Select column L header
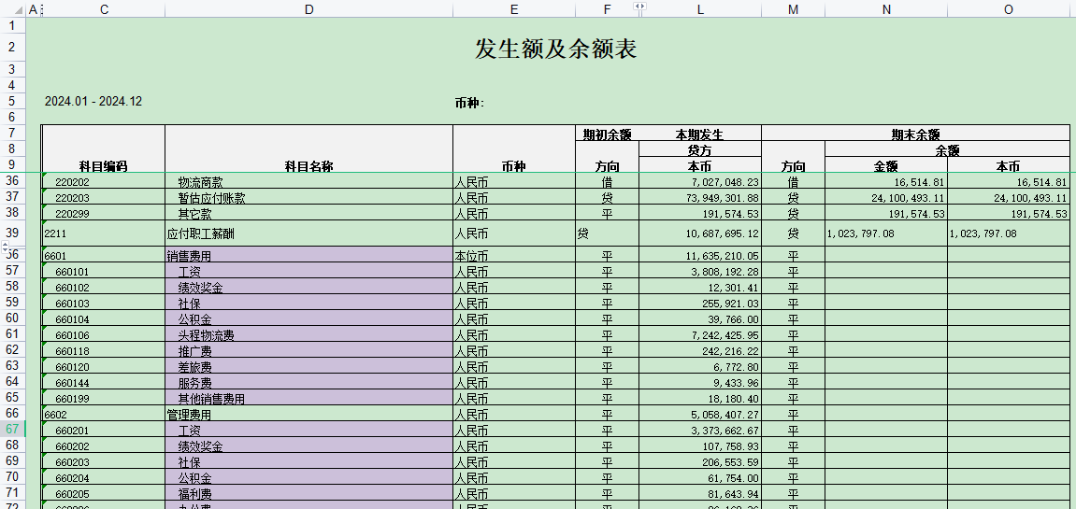 (700, 9)
